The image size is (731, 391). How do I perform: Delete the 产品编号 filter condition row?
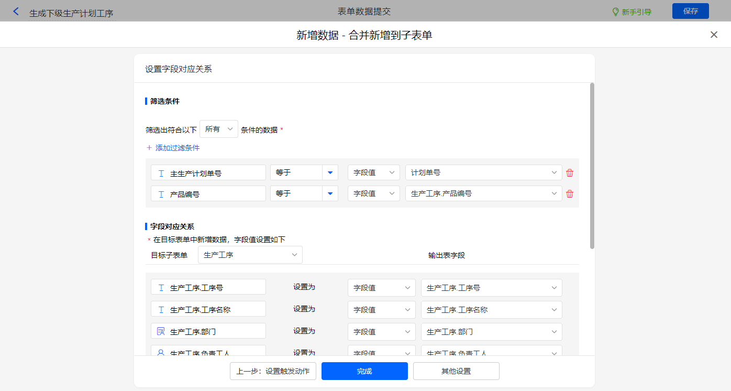pos(570,194)
